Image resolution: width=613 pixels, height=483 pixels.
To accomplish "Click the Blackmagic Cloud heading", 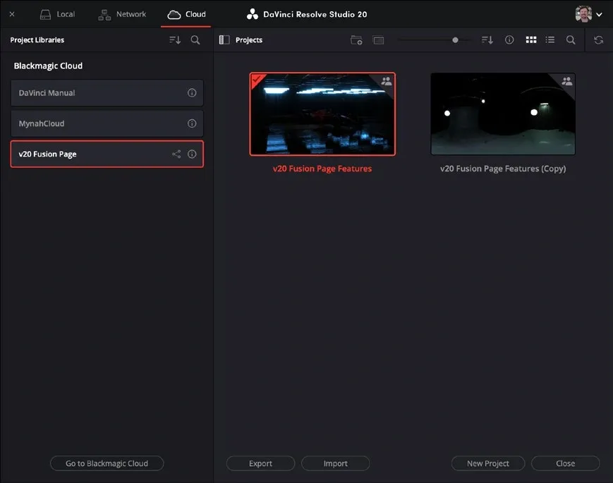I will click(48, 66).
